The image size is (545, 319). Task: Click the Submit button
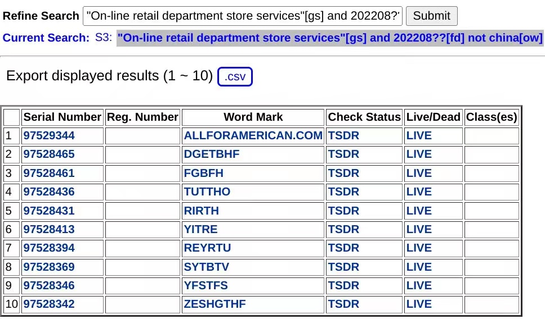click(x=431, y=16)
